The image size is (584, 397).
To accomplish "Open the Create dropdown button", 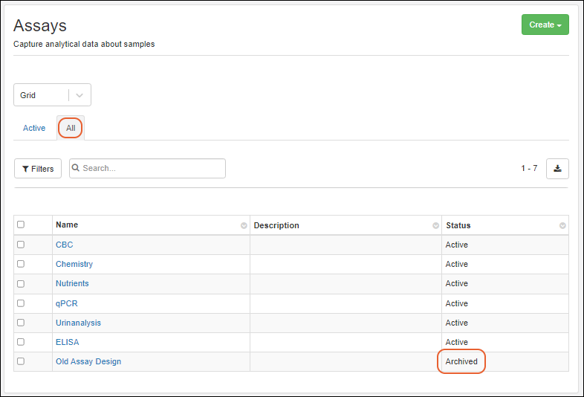I will pyautogui.click(x=545, y=25).
